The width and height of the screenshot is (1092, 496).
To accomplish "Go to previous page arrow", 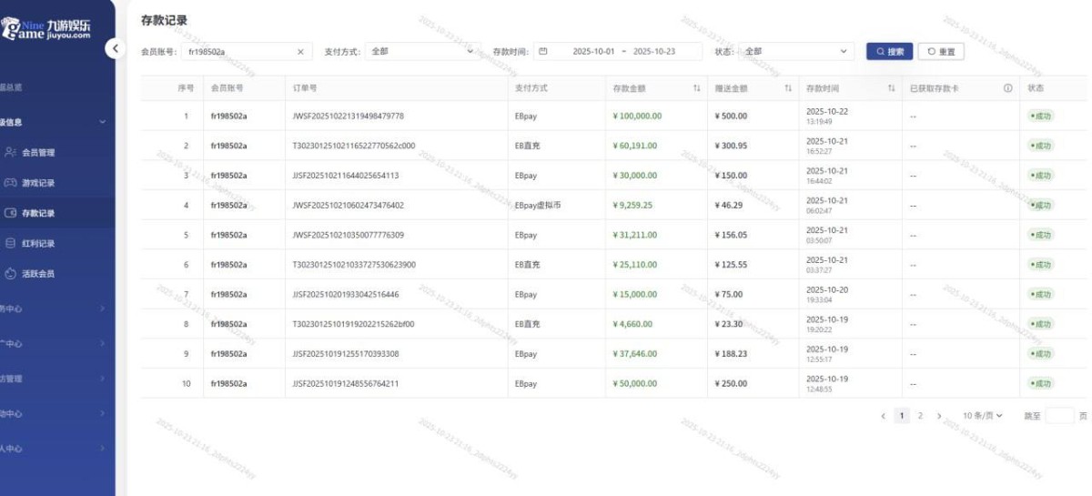I will 883,416.
